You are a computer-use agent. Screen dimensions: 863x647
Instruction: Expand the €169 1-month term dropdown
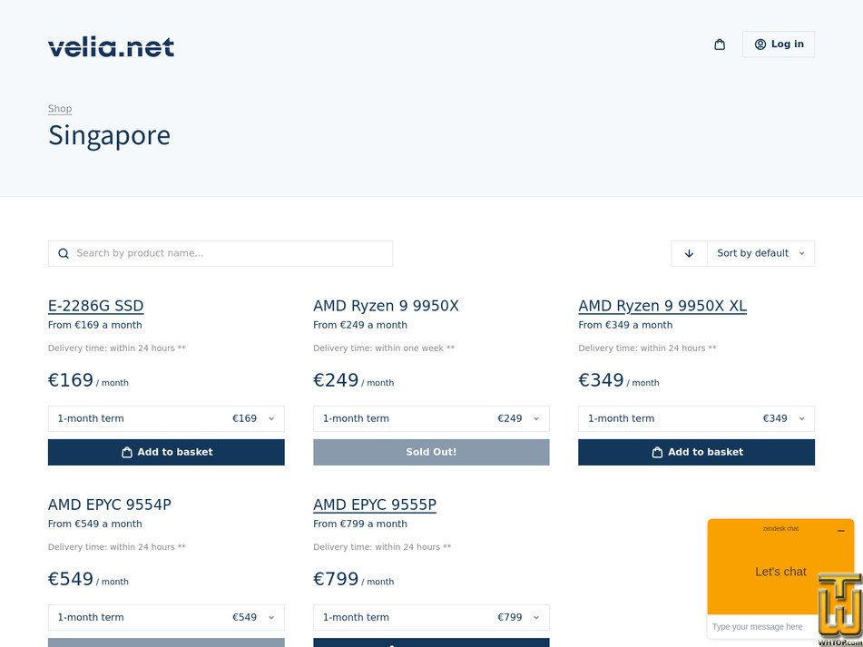click(x=166, y=418)
